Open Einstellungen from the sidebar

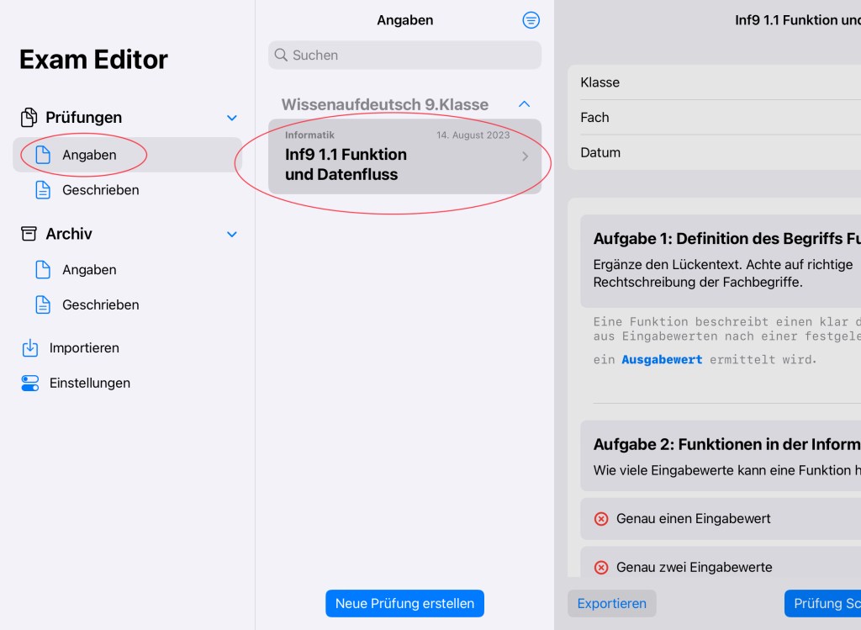click(89, 383)
